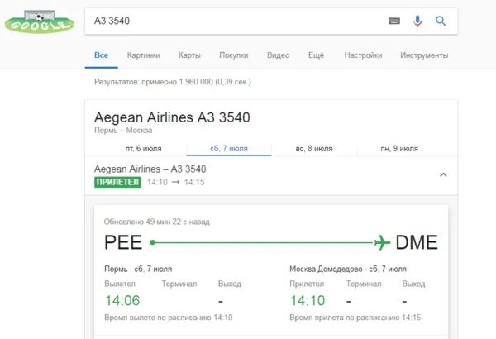This screenshot has height=339, width=496.
Task: Open the Видео tab
Action: click(278, 55)
